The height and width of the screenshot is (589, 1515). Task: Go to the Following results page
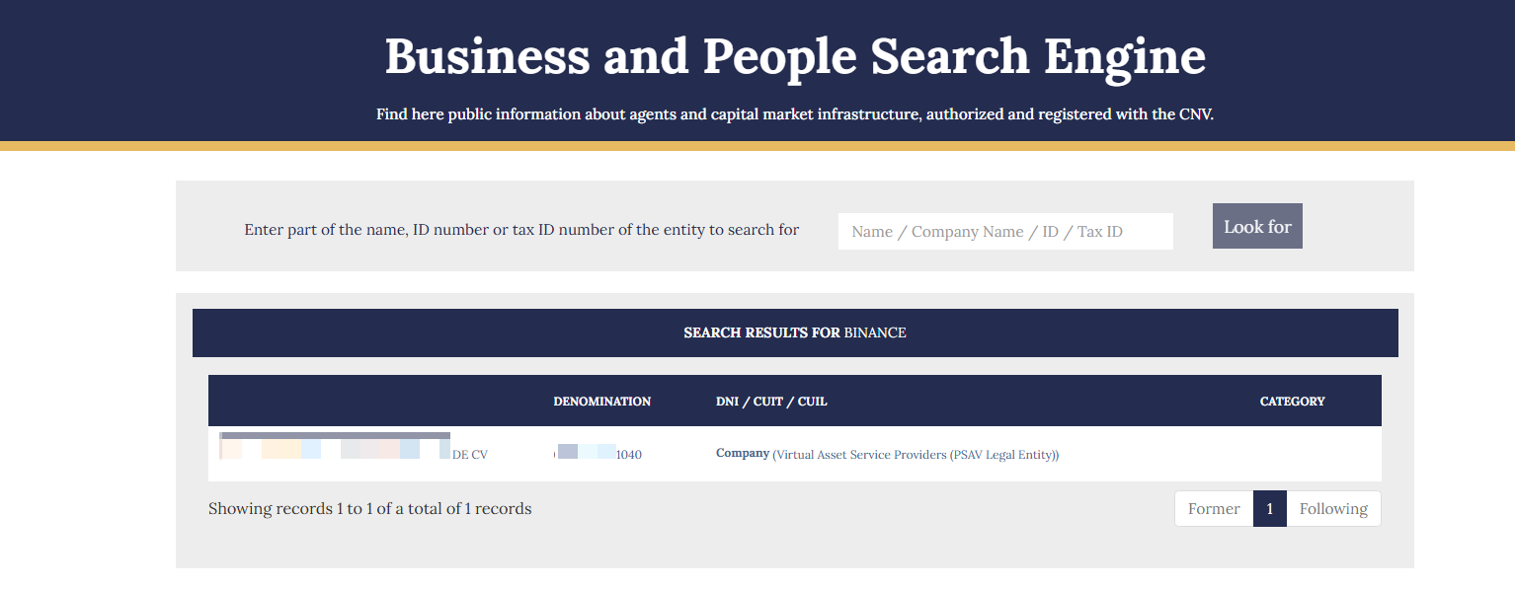coord(1332,509)
